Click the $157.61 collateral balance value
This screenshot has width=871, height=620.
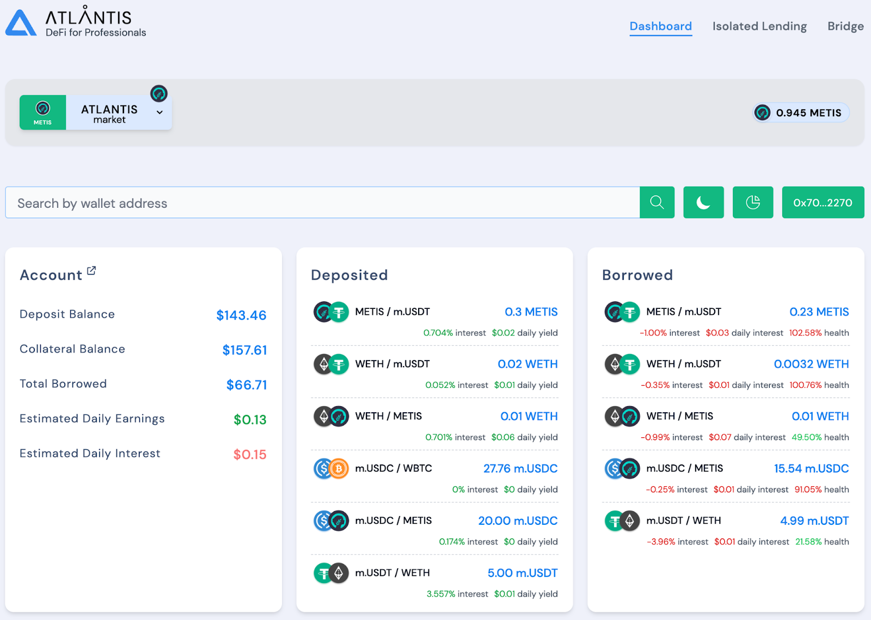coord(244,350)
